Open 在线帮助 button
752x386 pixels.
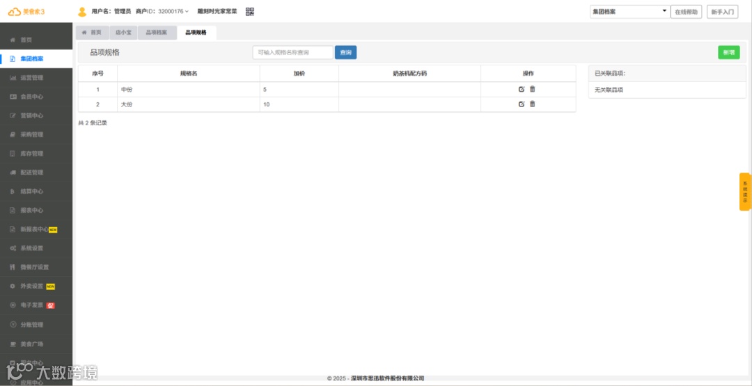[x=686, y=12]
